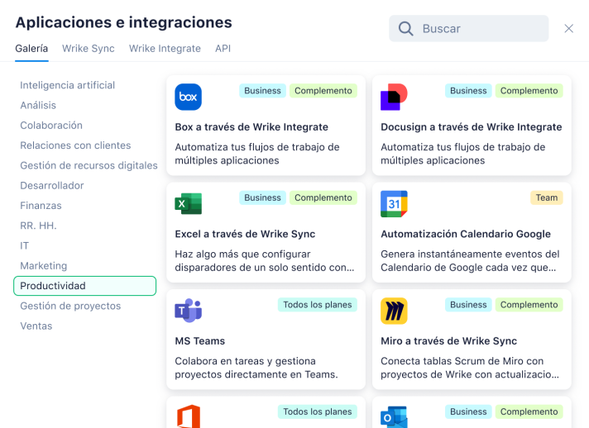This screenshot has width=589, height=428.
Task: Click Complemento badge on Box card
Action: point(323,91)
